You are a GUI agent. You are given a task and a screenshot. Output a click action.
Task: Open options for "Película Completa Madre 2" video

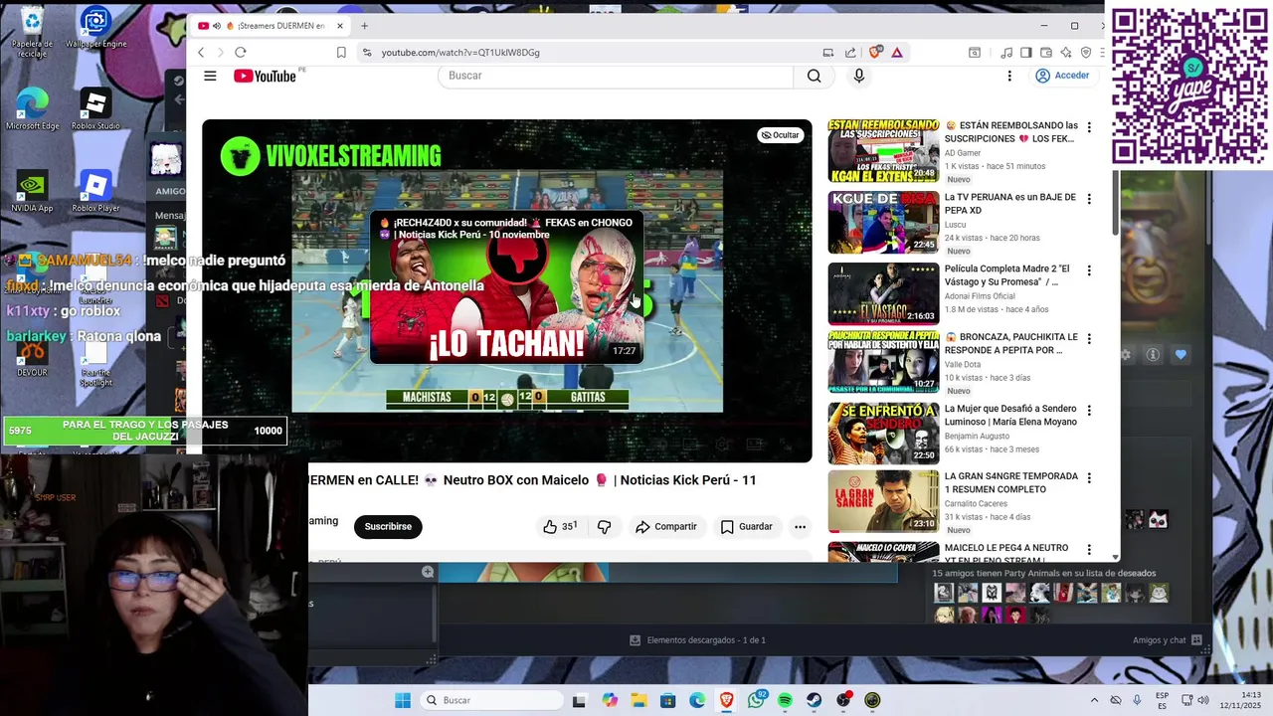click(x=1089, y=270)
